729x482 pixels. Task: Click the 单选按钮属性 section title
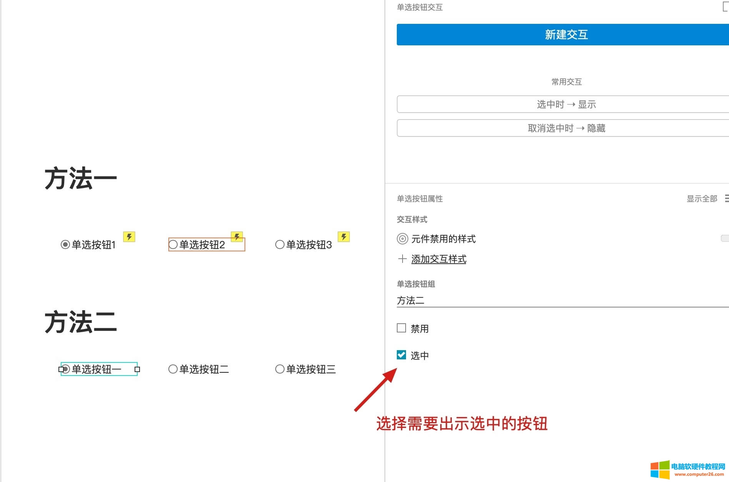[420, 199]
